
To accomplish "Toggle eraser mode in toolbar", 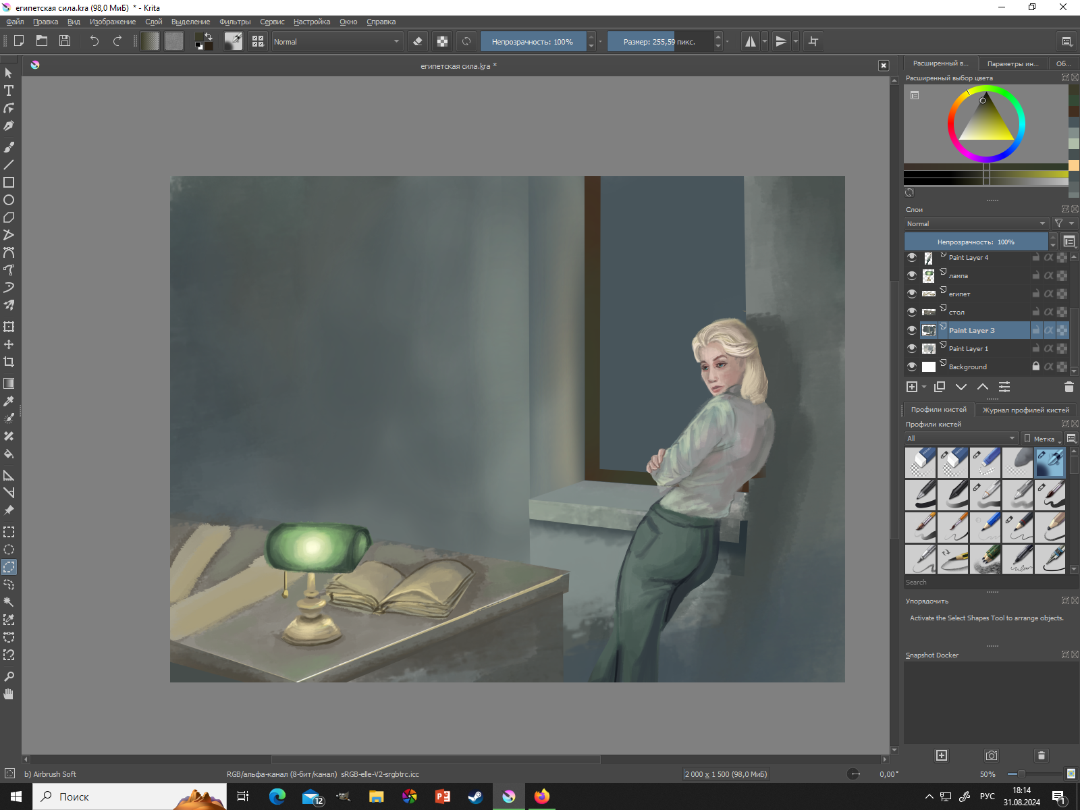I will coord(418,41).
